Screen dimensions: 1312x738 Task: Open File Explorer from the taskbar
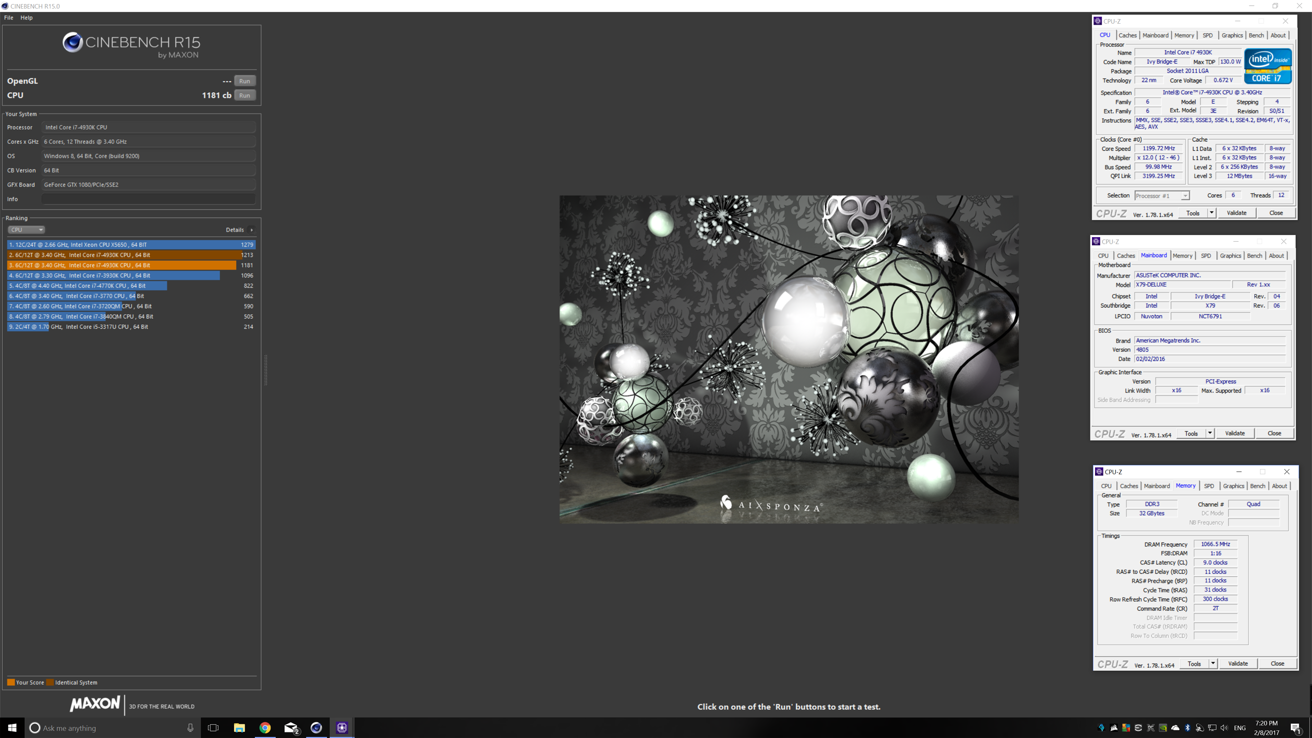click(239, 728)
